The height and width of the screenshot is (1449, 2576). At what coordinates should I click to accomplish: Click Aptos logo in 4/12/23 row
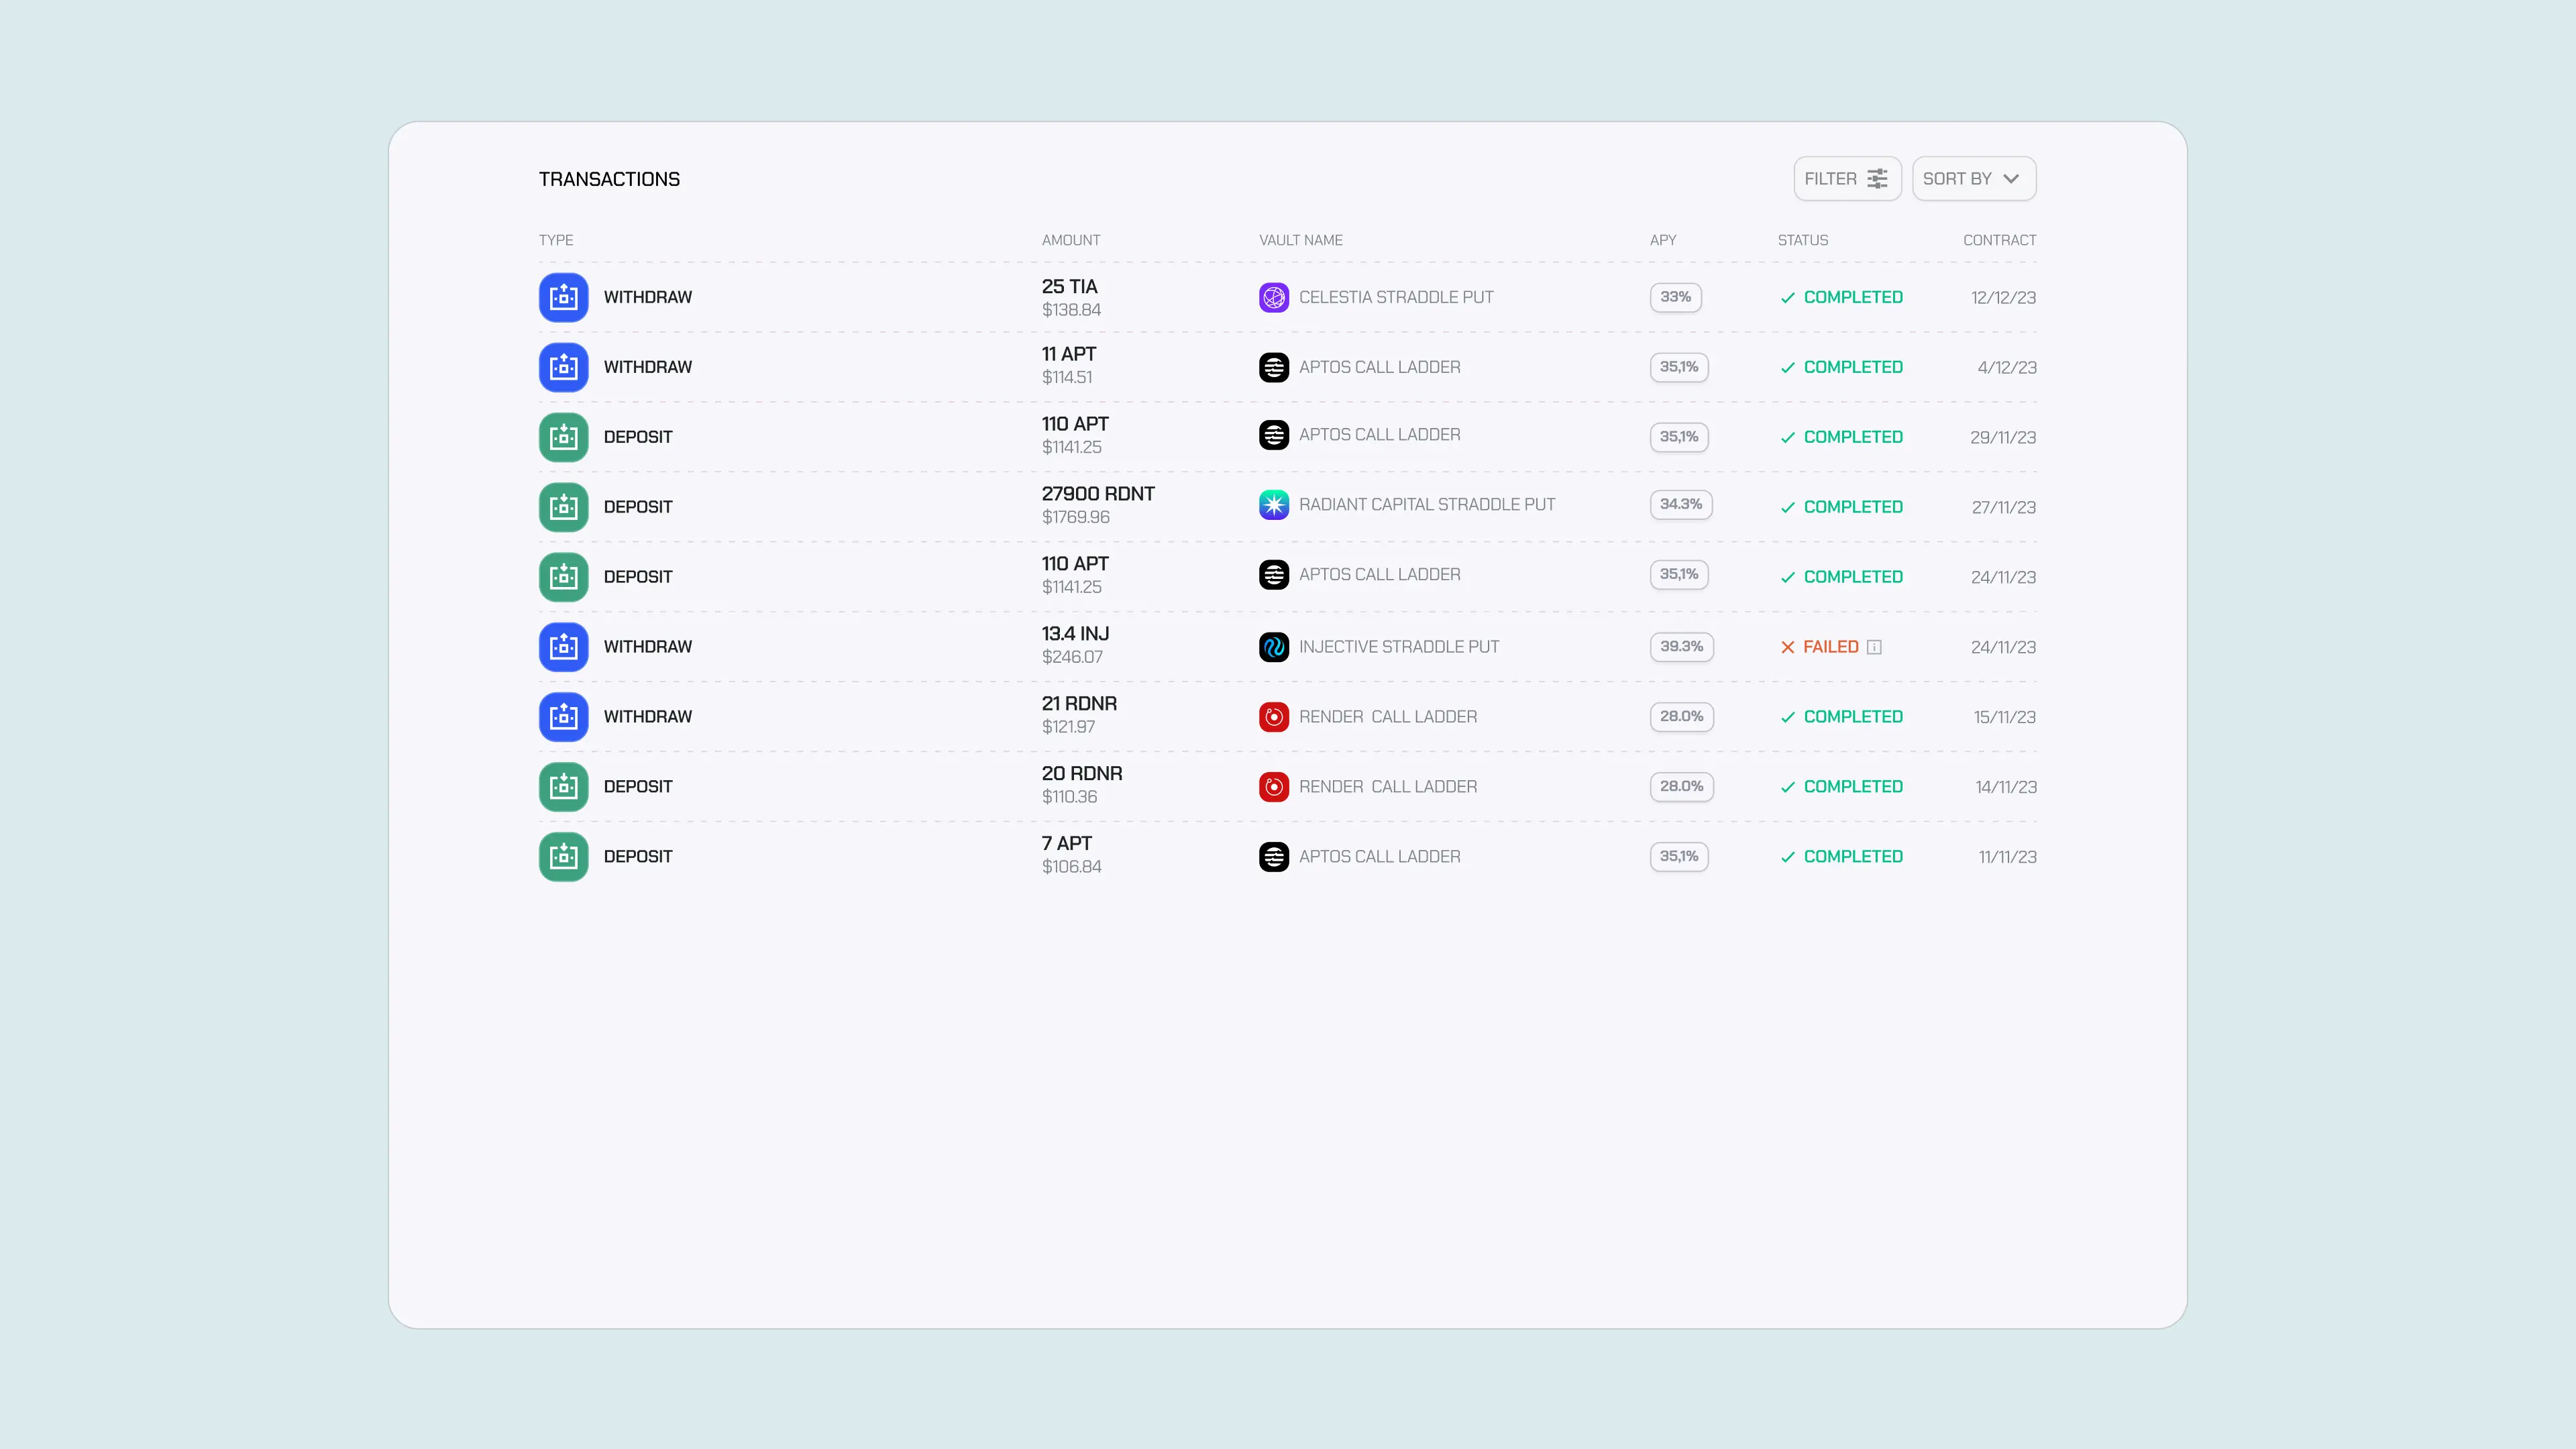coord(1274,367)
